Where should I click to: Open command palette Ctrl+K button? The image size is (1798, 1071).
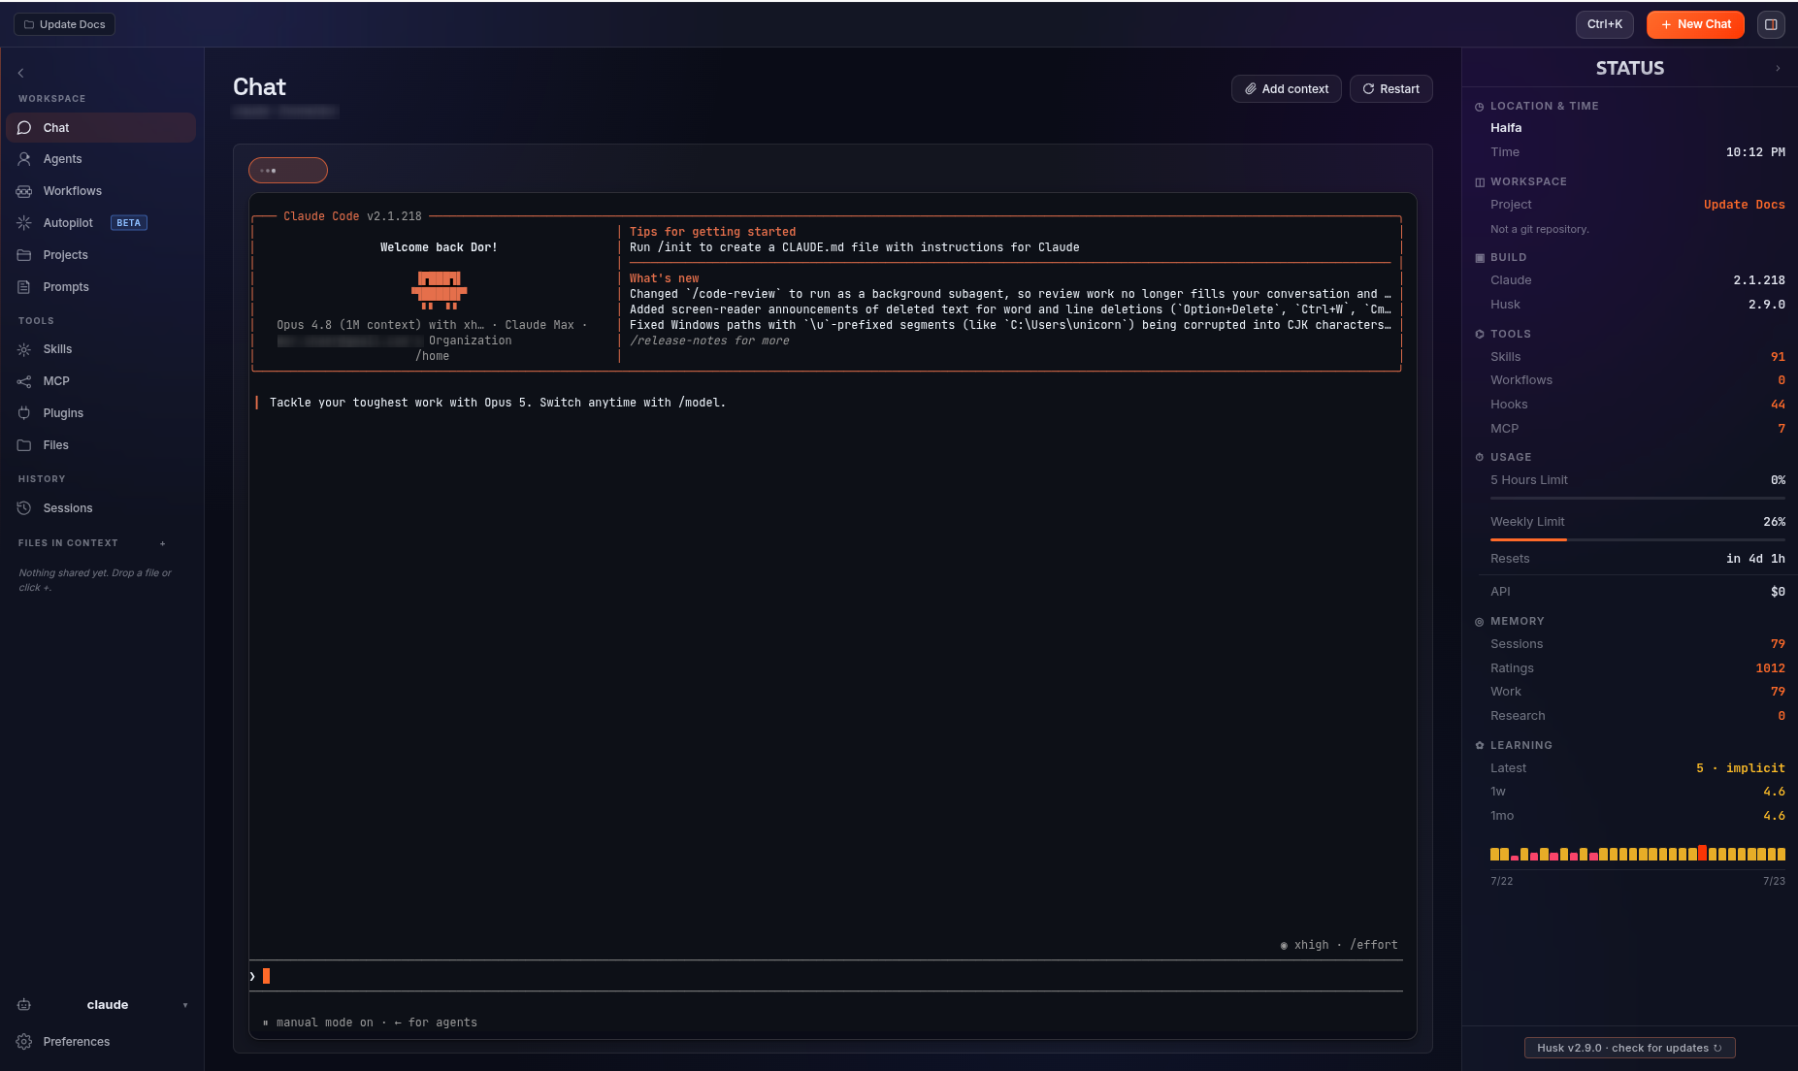(x=1605, y=24)
